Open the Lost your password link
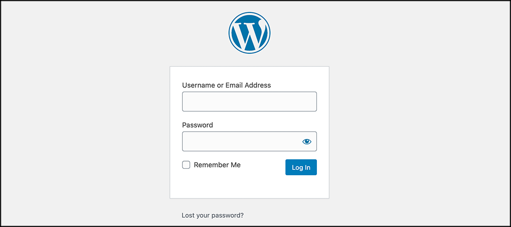Image resolution: width=511 pixels, height=227 pixels. pyautogui.click(x=213, y=216)
